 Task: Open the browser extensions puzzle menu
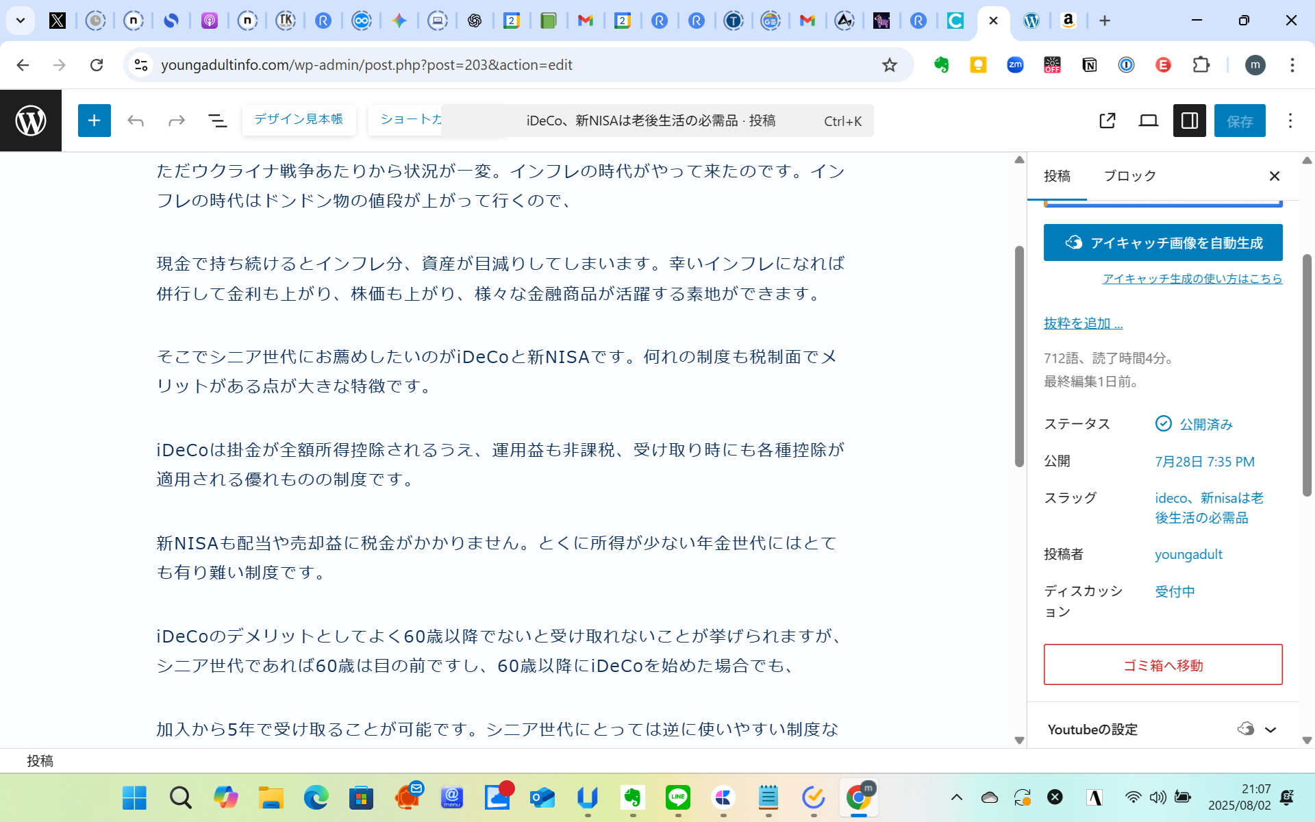1201,65
